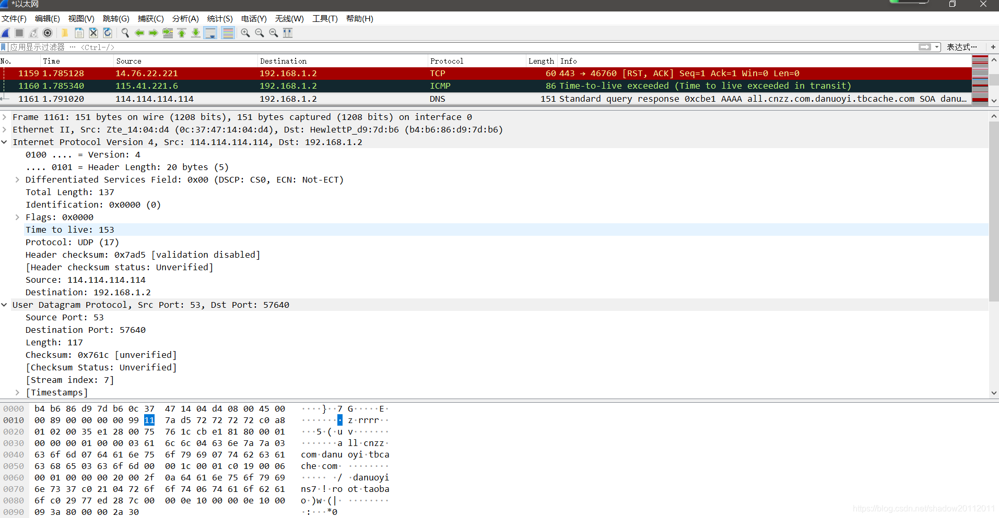Image resolution: width=999 pixels, height=518 pixels.
Task: Expand the Flags: 0x0000 node
Action: coord(17,217)
